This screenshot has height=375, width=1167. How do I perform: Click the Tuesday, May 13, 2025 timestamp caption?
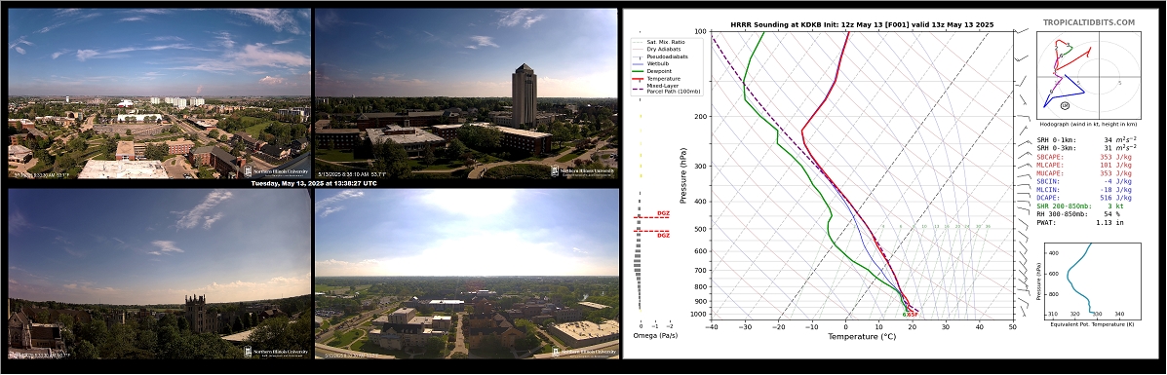(313, 183)
